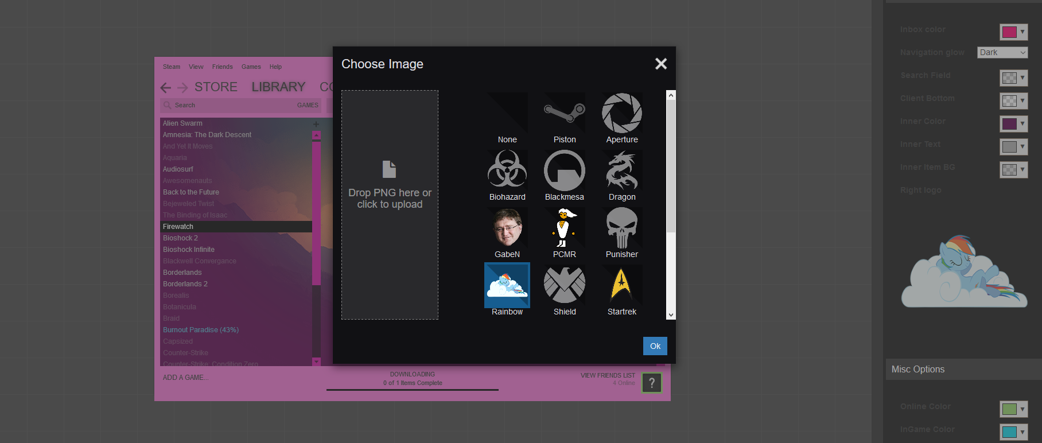Open Client Bottom color picker
This screenshot has height=443, width=1042.
(1013, 100)
